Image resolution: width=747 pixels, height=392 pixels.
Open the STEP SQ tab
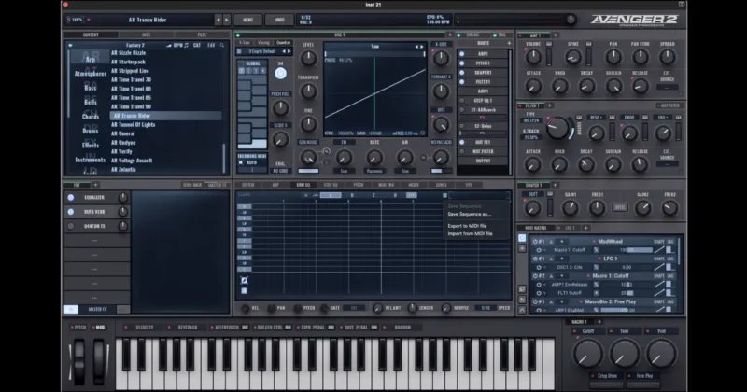click(331, 185)
